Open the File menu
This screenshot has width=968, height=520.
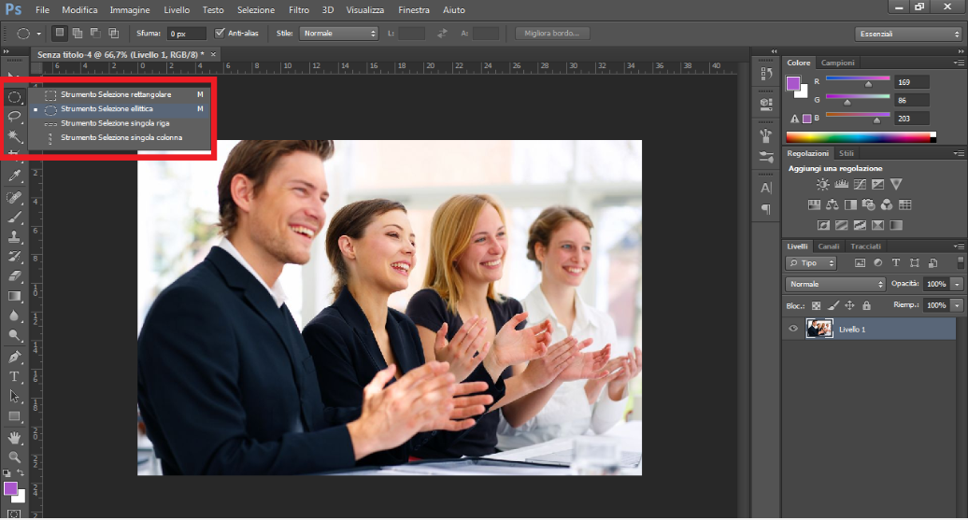42,10
